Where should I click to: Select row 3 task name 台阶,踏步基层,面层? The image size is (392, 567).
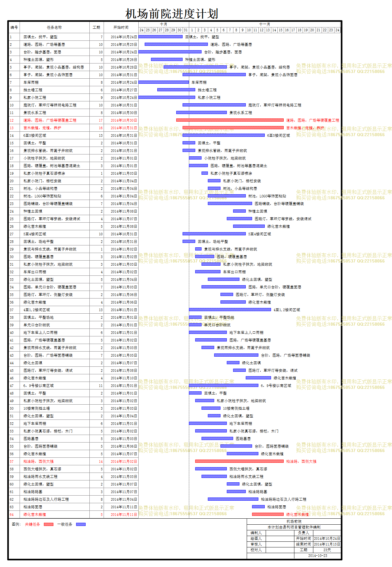(42, 52)
